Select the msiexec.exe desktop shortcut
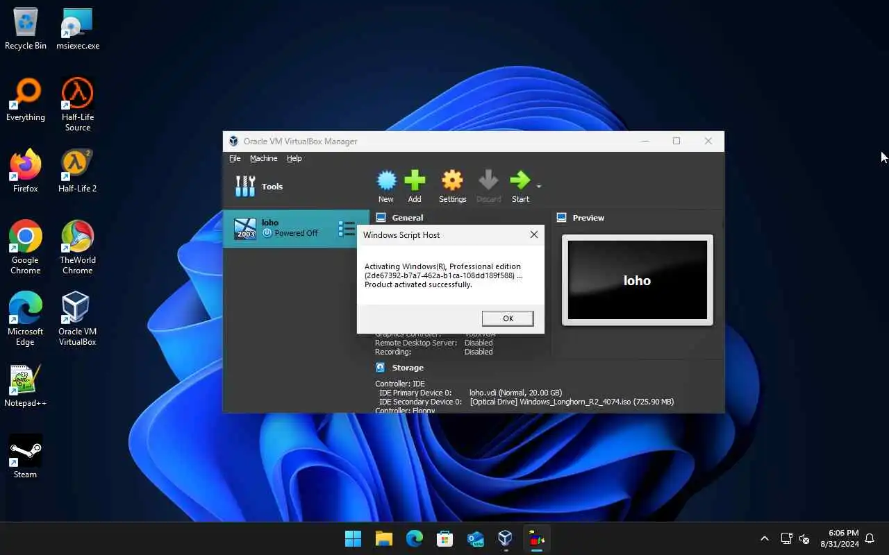This screenshot has width=889, height=555. point(78,29)
